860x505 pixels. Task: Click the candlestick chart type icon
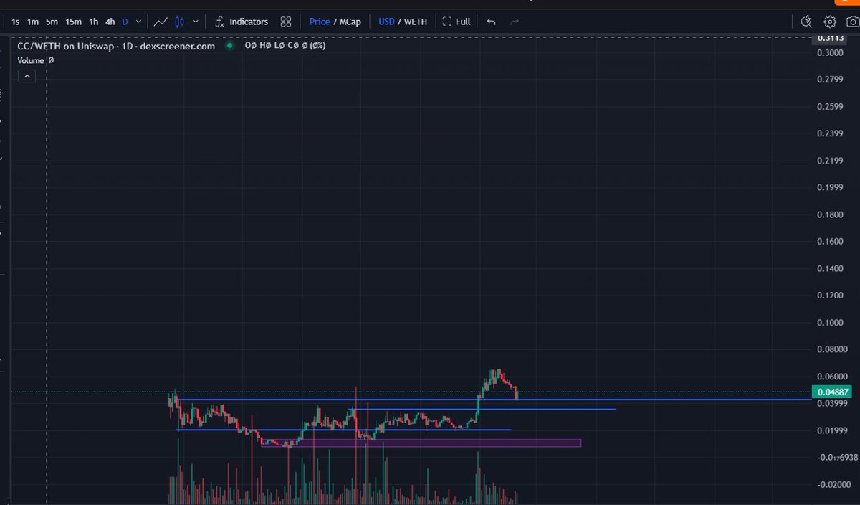click(181, 22)
